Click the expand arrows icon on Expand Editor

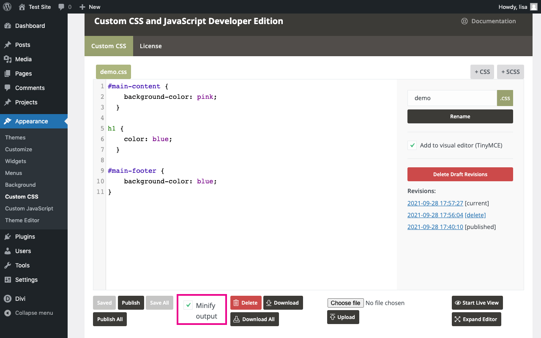[458, 319]
